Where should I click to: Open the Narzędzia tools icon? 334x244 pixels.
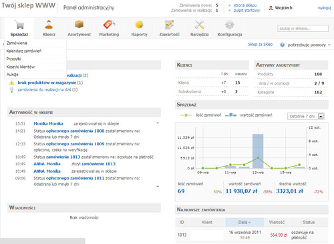[x=199, y=25]
